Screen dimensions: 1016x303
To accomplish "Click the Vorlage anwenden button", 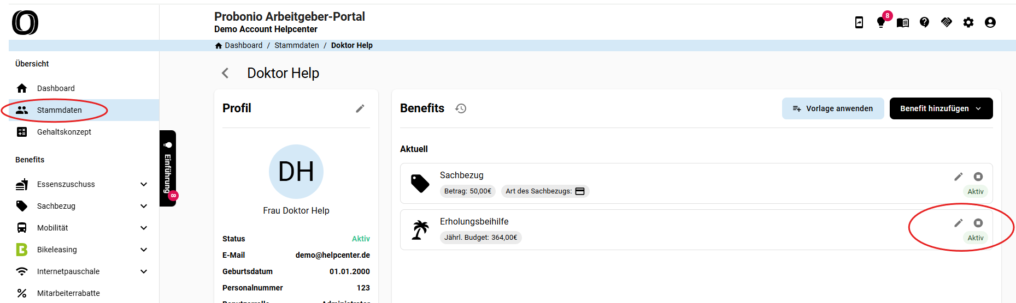I will click(833, 108).
